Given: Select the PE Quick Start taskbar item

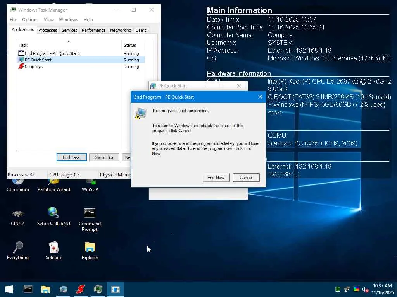Looking at the screenshot, I should pyautogui.click(x=63, y=289).
